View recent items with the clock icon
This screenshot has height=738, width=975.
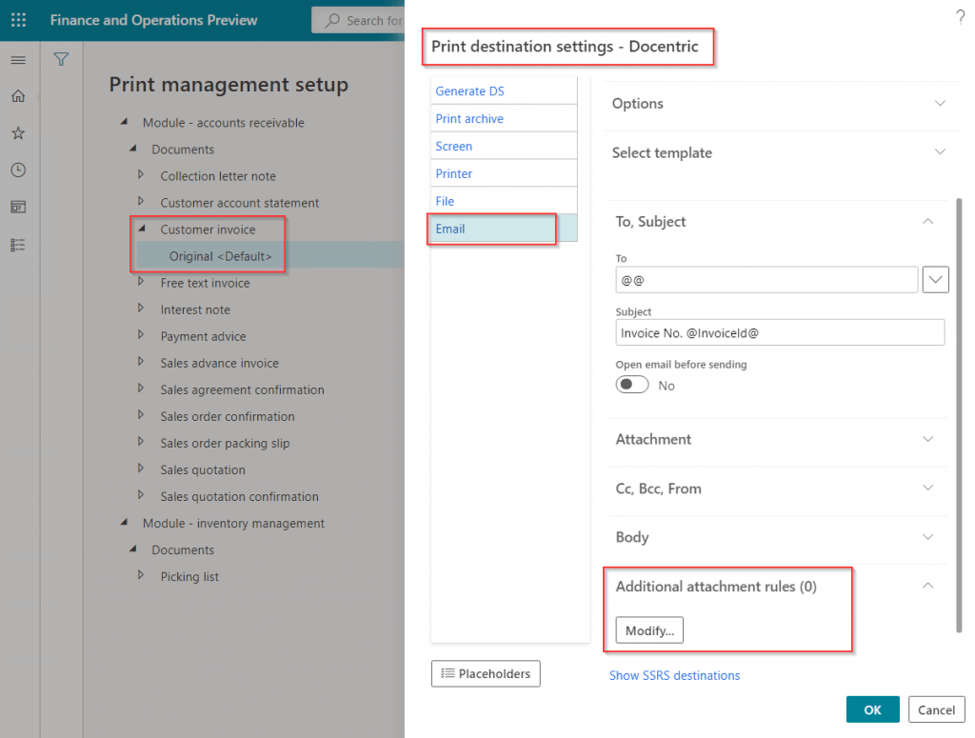(17, 170)
